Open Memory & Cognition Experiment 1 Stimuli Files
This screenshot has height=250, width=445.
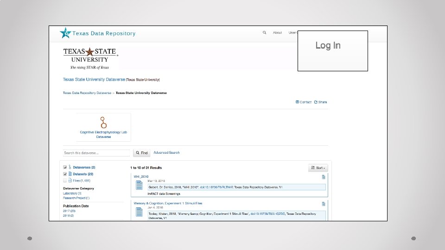coord(168,203)
